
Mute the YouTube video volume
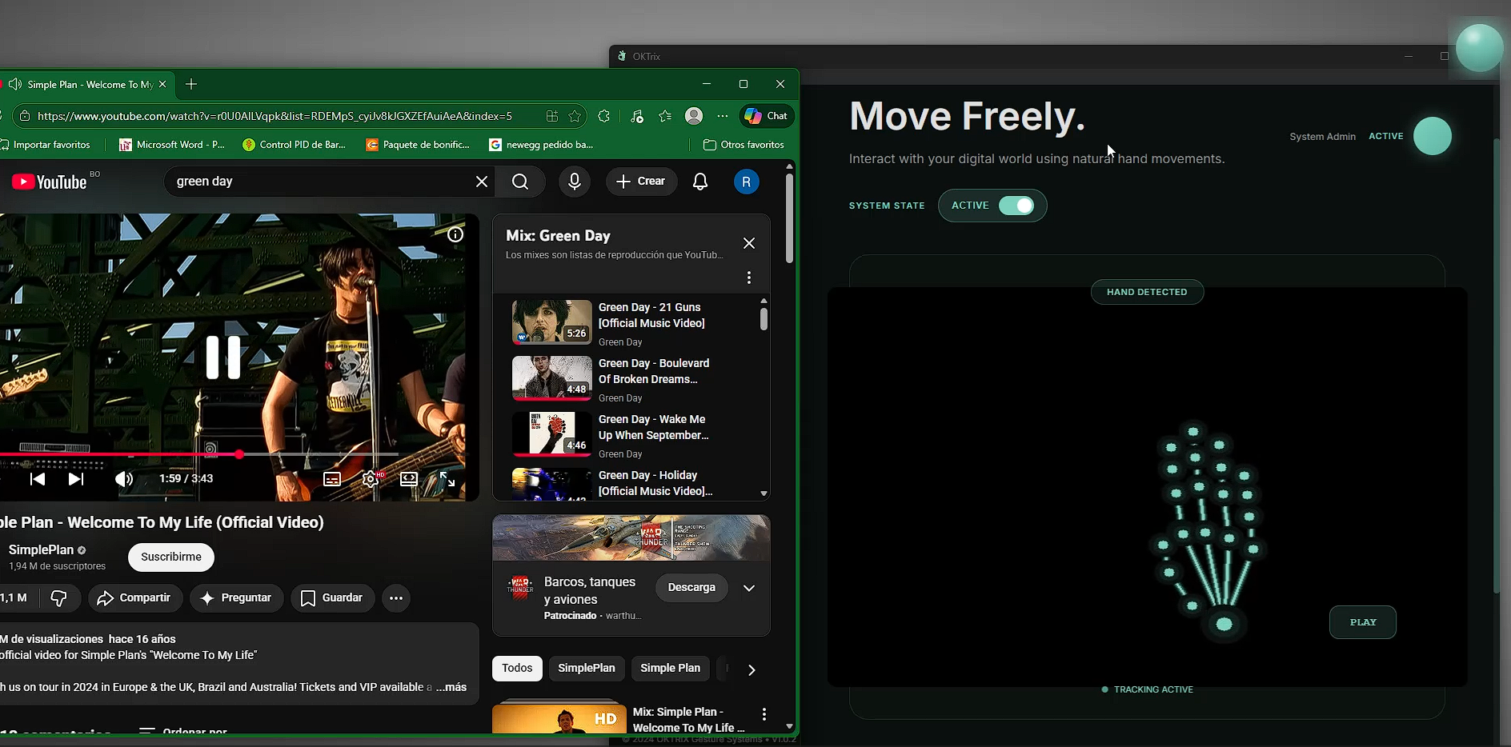coord(124,479)
